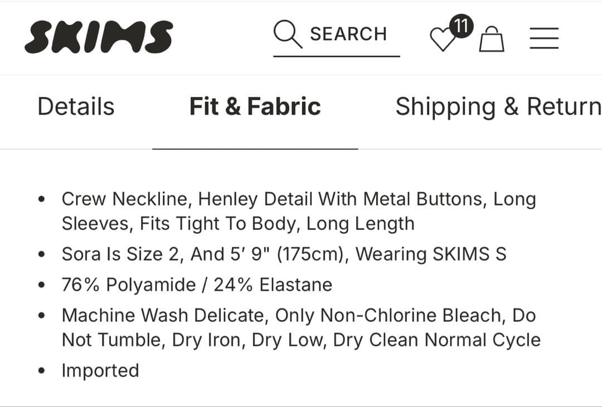Screen dimensions: 602x407
Task: Click the '76% Polyamide' text
Action: [x=129, y=285]
